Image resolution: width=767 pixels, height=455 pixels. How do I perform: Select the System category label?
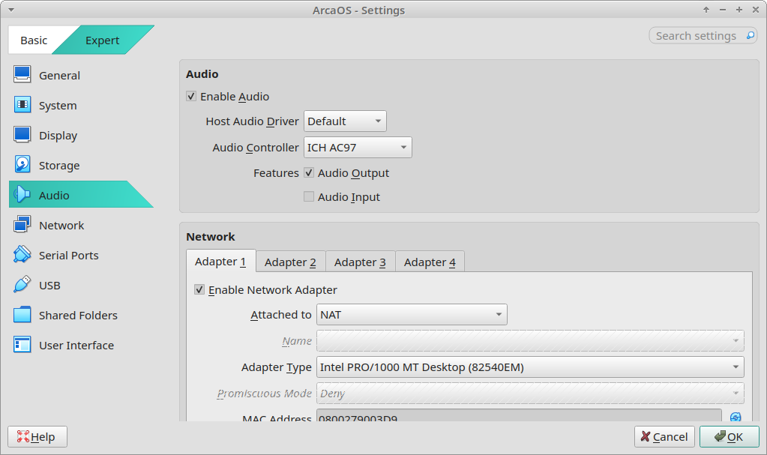click(x=58, y=106)
